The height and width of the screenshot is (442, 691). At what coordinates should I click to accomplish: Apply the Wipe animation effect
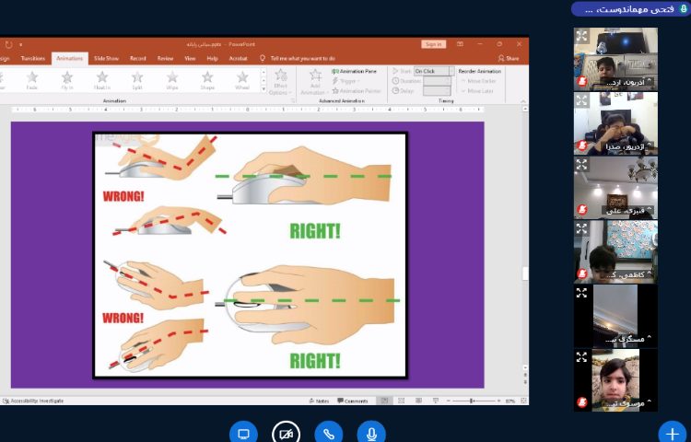click(172, 80)
